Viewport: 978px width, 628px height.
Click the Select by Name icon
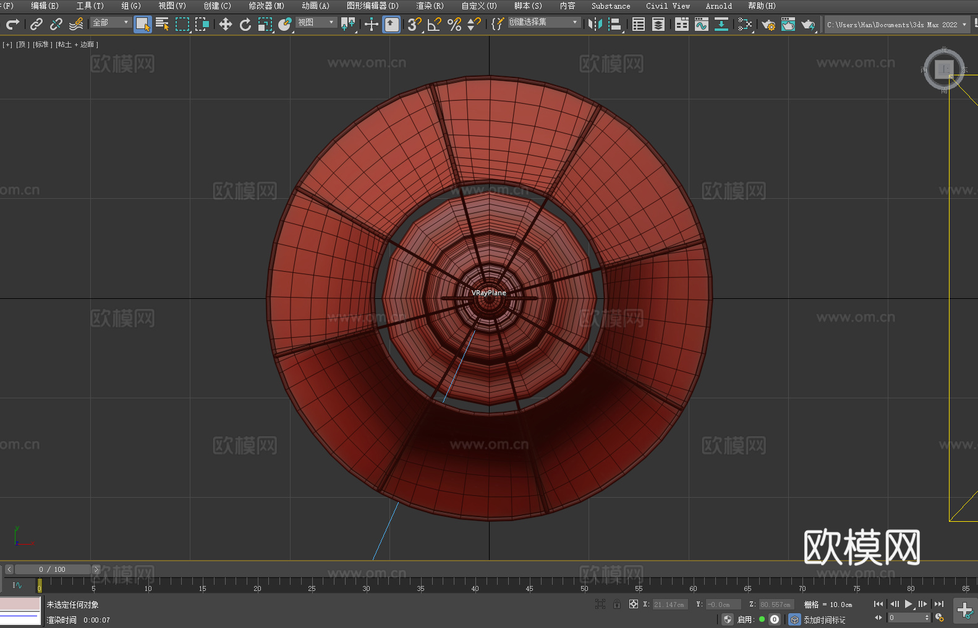click(163, 24)
